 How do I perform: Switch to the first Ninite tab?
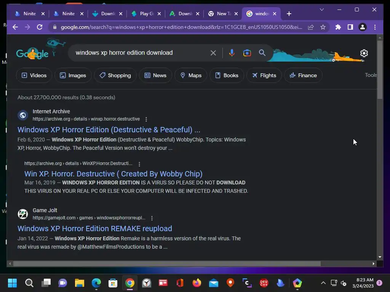pos(29,14)
